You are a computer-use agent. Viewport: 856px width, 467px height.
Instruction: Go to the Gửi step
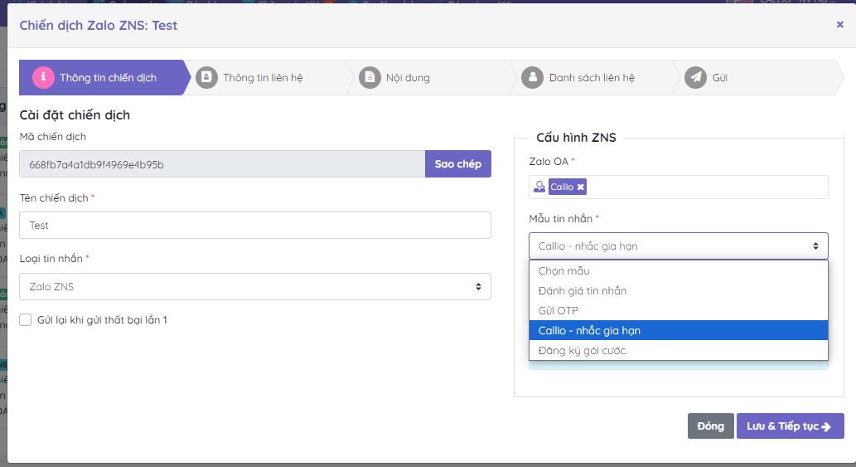click(759, 78)
